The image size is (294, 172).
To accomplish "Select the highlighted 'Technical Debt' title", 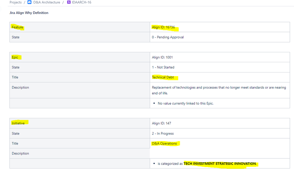I will (x=163, y=77).
